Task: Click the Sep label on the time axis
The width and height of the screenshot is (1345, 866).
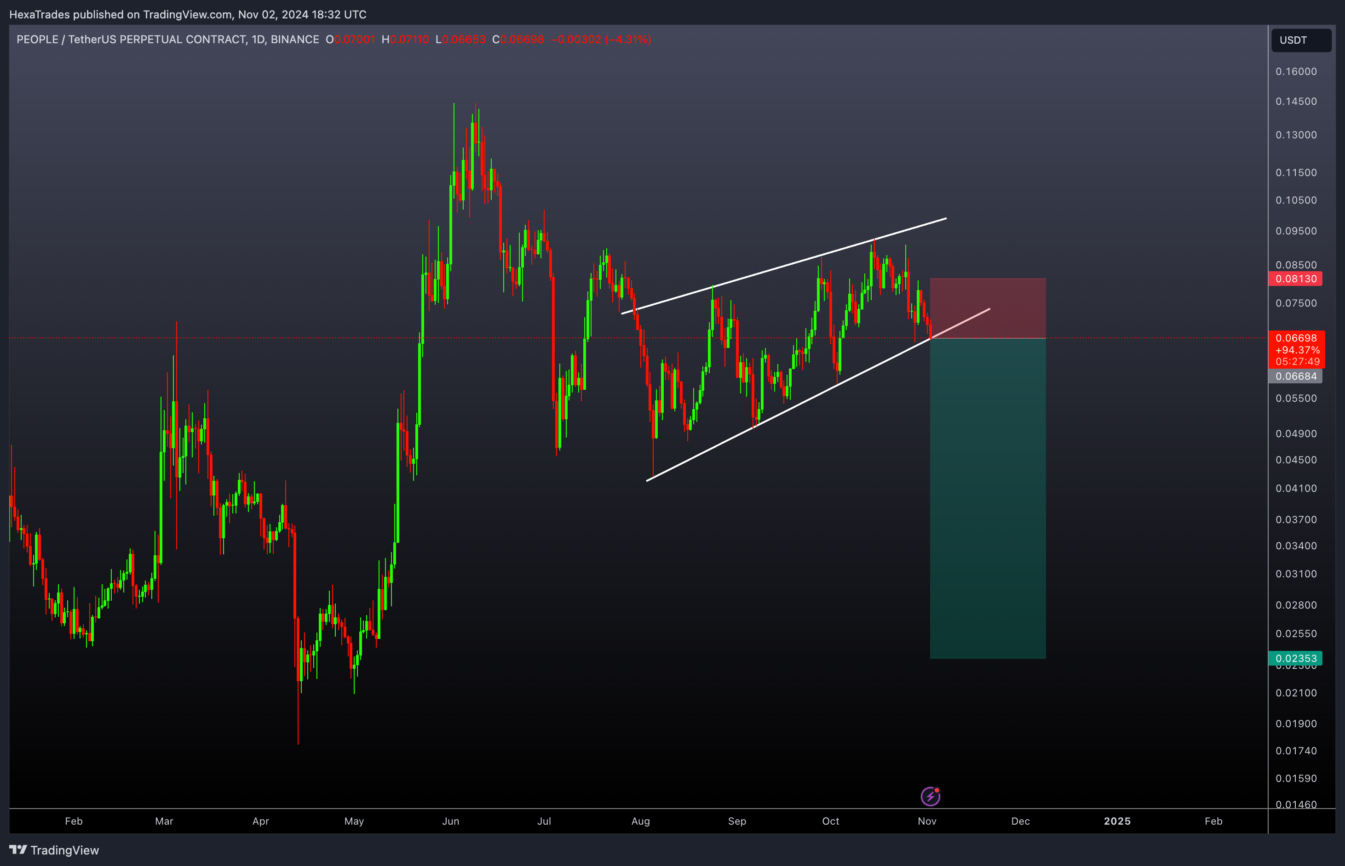Action: click(x=736, y=821)
